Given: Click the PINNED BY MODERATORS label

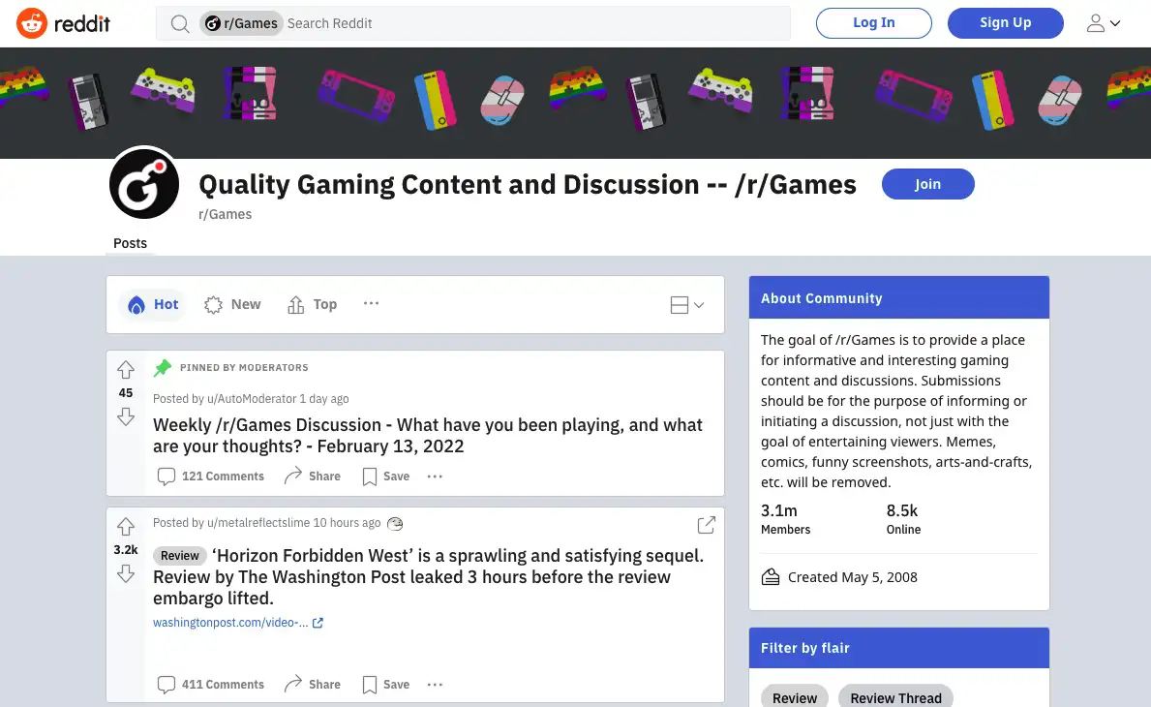Looking at the screenshot, I should click(x=244, y=368).
